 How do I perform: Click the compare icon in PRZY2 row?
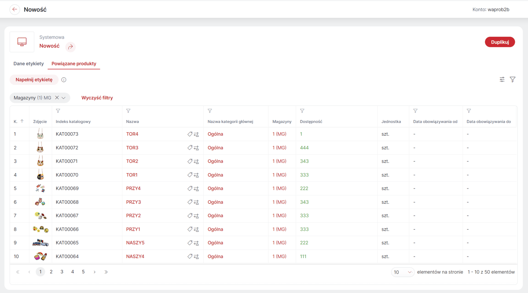(196, 216)
